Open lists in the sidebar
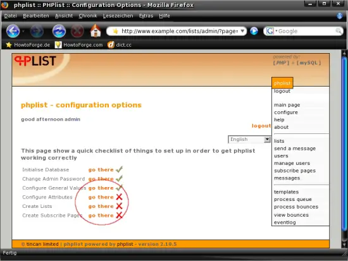The height and width of the screenshot is (261, 348). coord(279,141)
